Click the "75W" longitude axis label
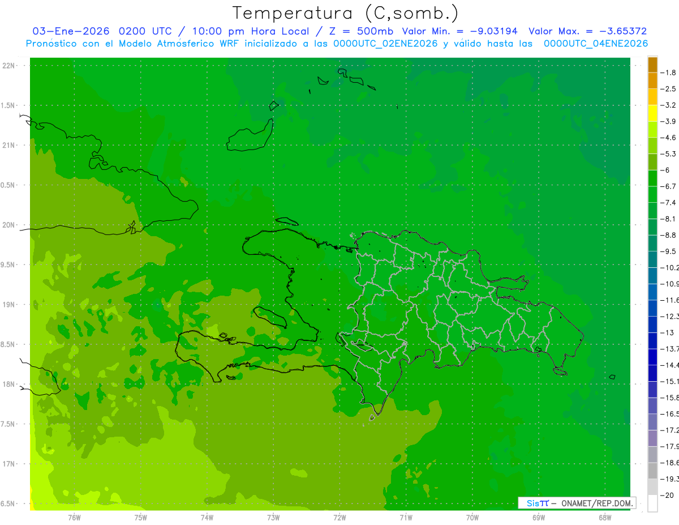The height and width of the screenshot is (525, 679). [x=140, y=518]
